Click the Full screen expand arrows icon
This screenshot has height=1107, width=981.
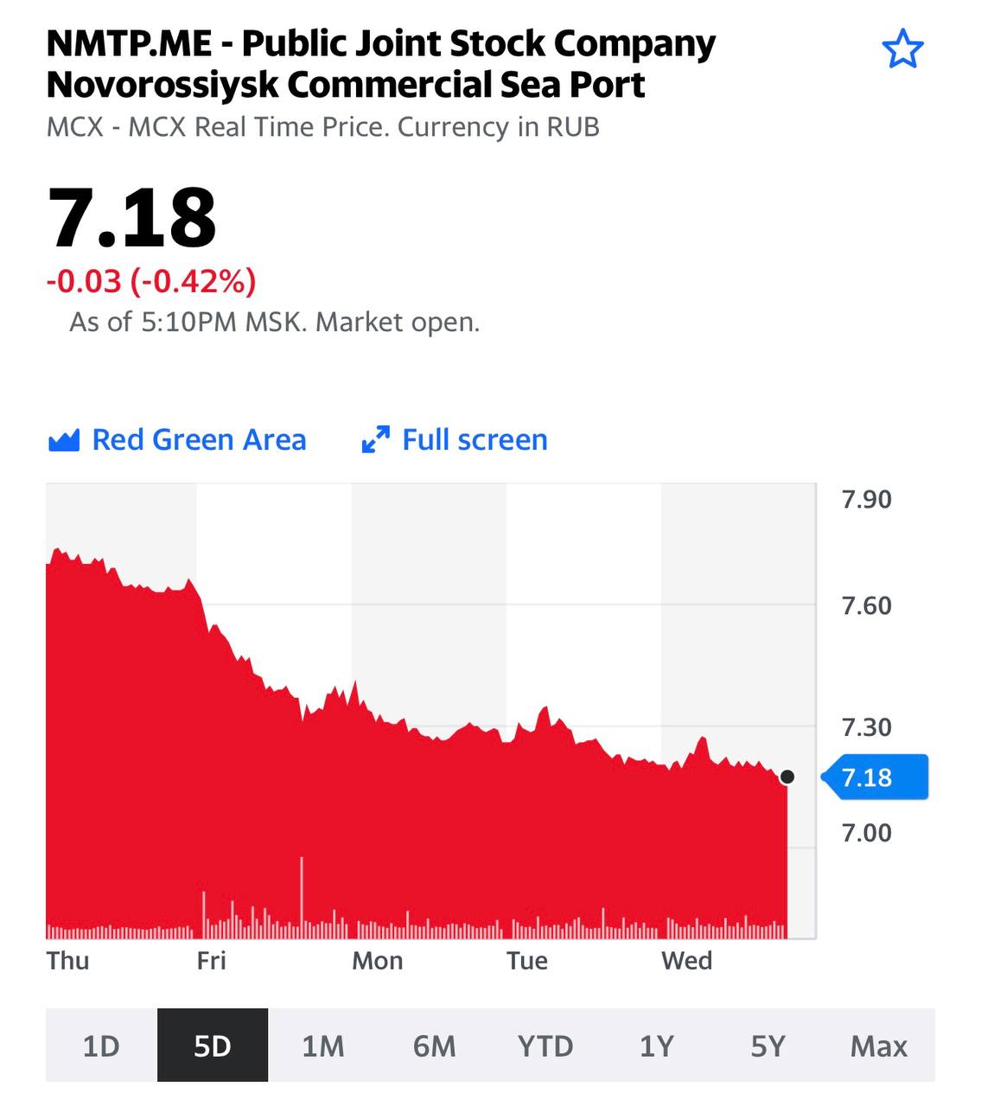375,440
